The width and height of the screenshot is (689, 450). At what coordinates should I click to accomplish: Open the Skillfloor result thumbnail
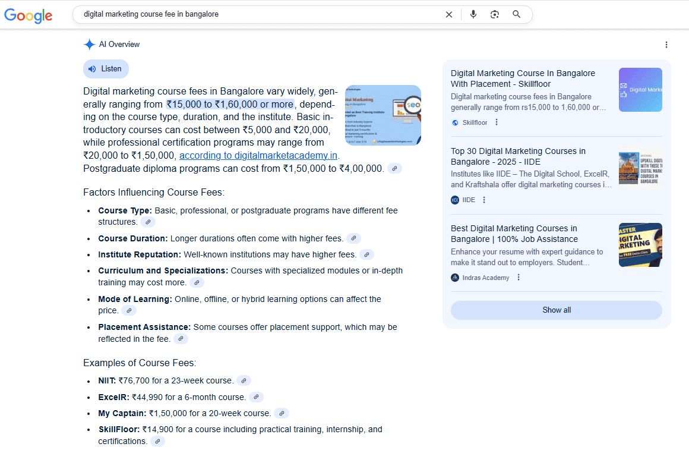tap(640, 90)
